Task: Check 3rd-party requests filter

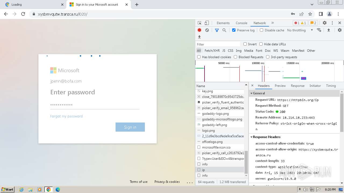Action: [x=268, y=57]
